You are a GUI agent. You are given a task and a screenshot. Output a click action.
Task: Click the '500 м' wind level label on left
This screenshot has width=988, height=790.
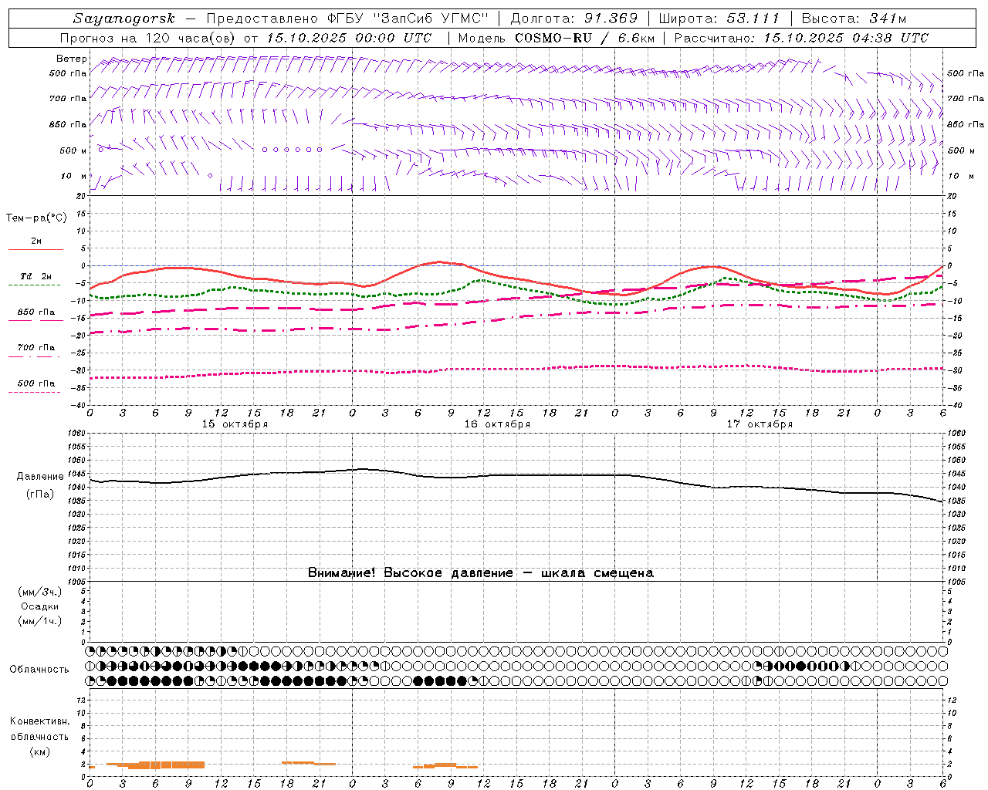(73, 150)
